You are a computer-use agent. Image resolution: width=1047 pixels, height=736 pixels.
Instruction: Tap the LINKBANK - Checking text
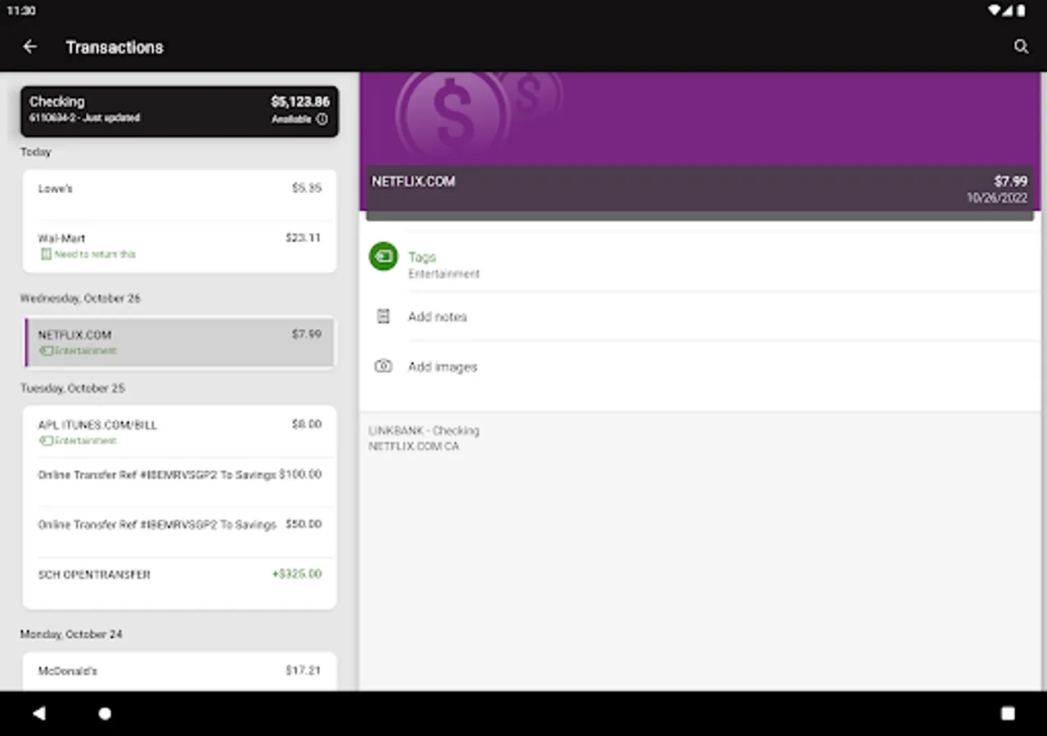click(x=424, y=431)
